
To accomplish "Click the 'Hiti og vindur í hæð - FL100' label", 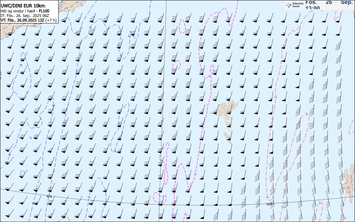I will pos(25,11).
